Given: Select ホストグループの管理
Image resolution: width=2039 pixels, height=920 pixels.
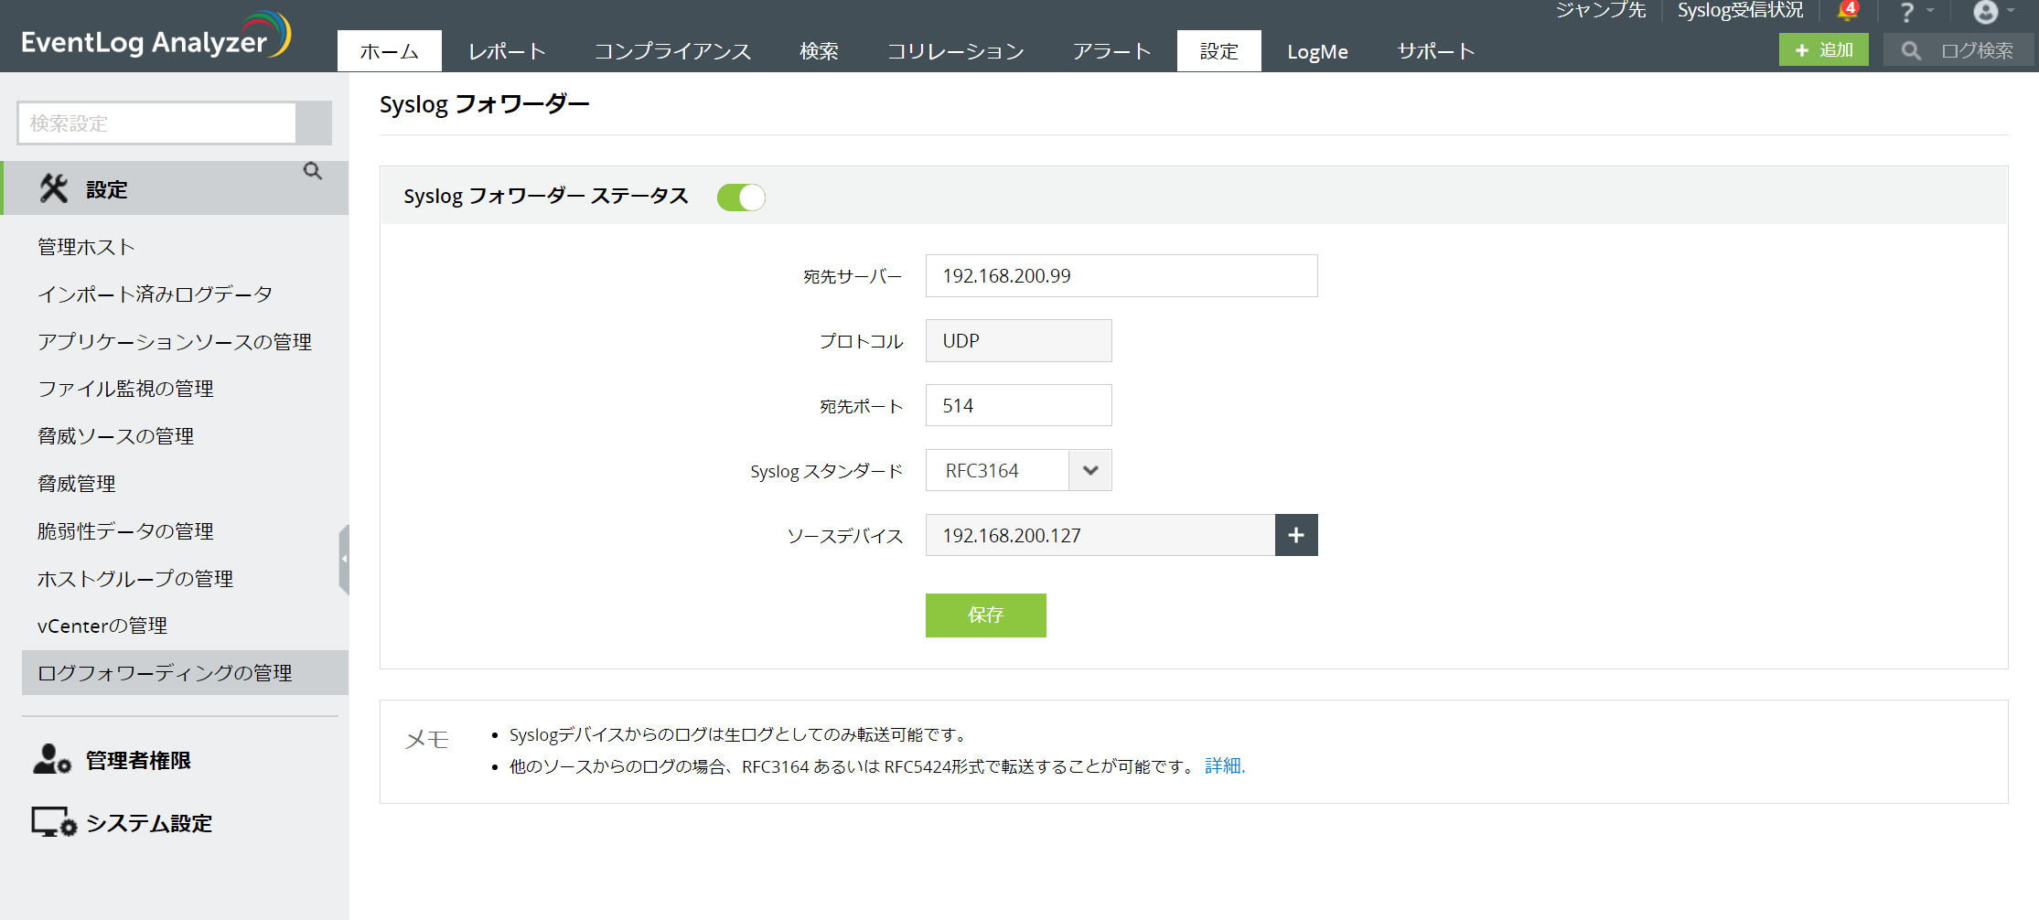Looking at the screenshot, I should click(x=135, y=579).
